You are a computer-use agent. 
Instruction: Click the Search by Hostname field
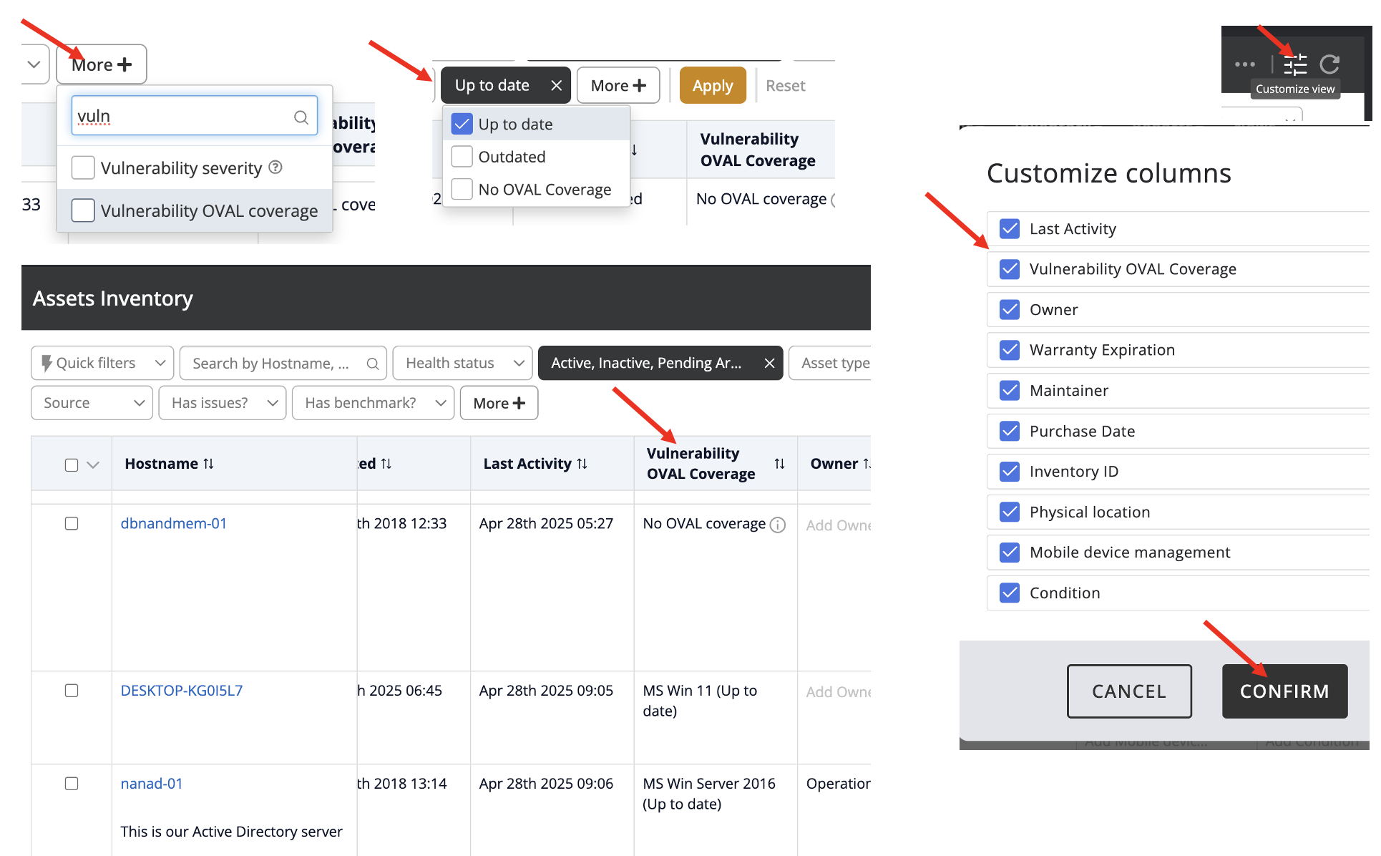[275, 364]
